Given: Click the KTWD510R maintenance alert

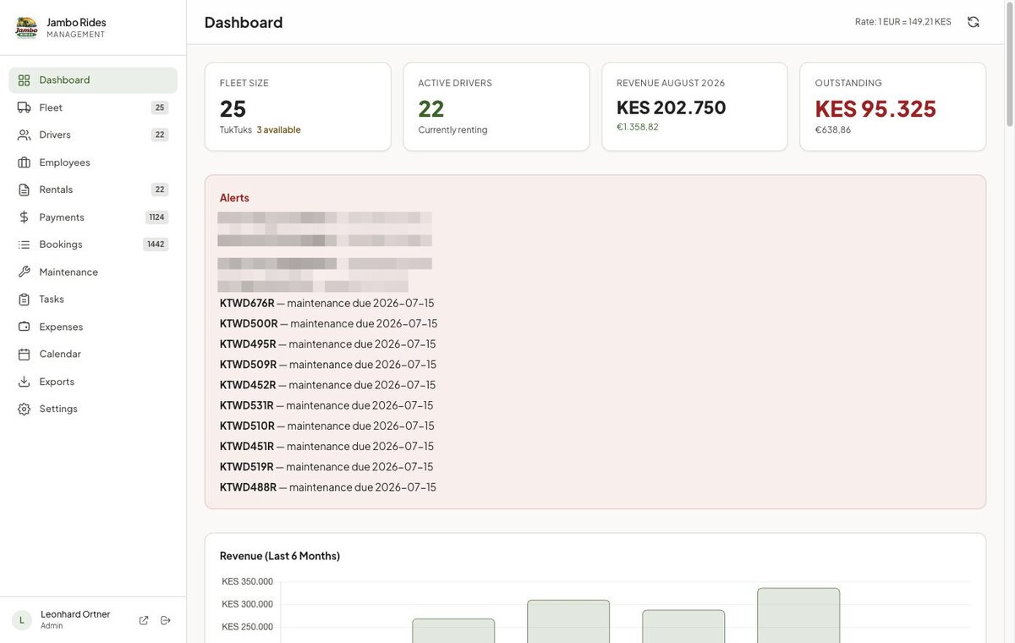Looking at the screenshot, I should (x=327, y=426).
